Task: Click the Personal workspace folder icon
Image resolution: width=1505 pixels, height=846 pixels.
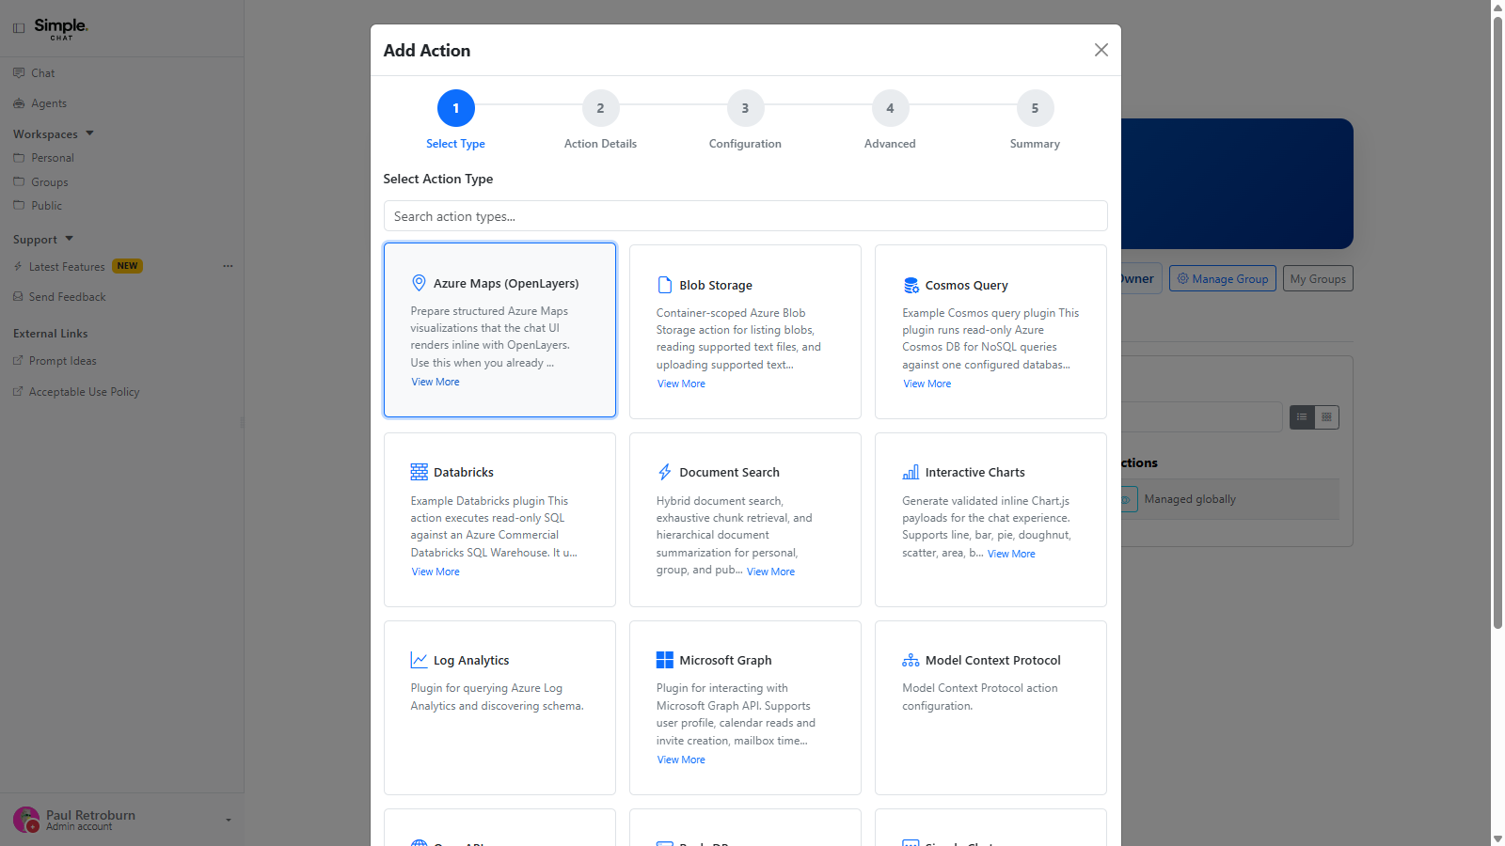Action: pyautogui.click(x=19, y=158)
